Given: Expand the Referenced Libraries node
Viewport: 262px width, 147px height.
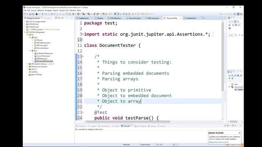Looking at the screenshot, I should pos(27,67).
